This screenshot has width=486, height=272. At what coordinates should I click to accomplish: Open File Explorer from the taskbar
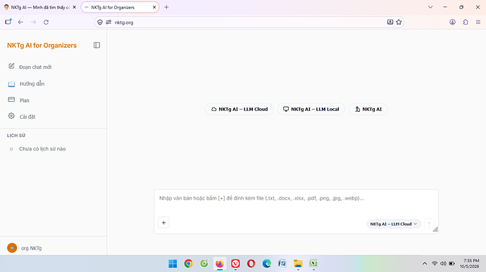pos(298,264)
